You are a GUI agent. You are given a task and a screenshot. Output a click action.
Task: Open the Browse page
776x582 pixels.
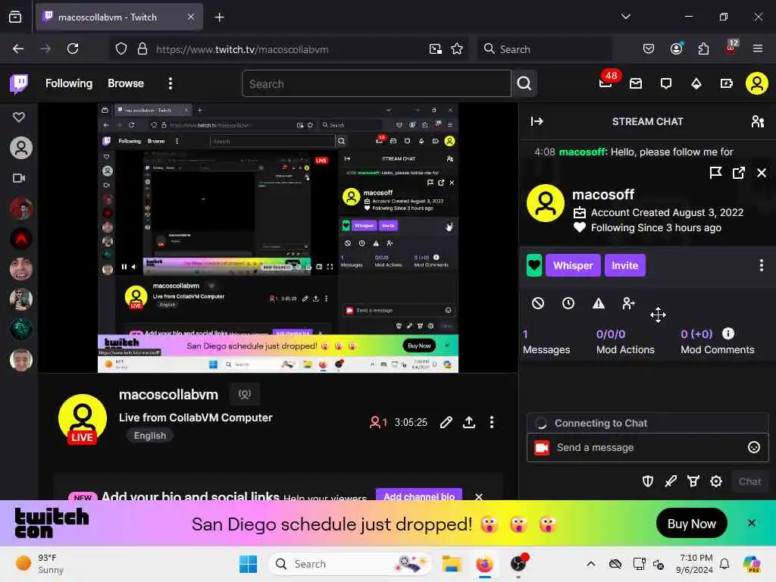pyautogui.click(x=126, y=83)
